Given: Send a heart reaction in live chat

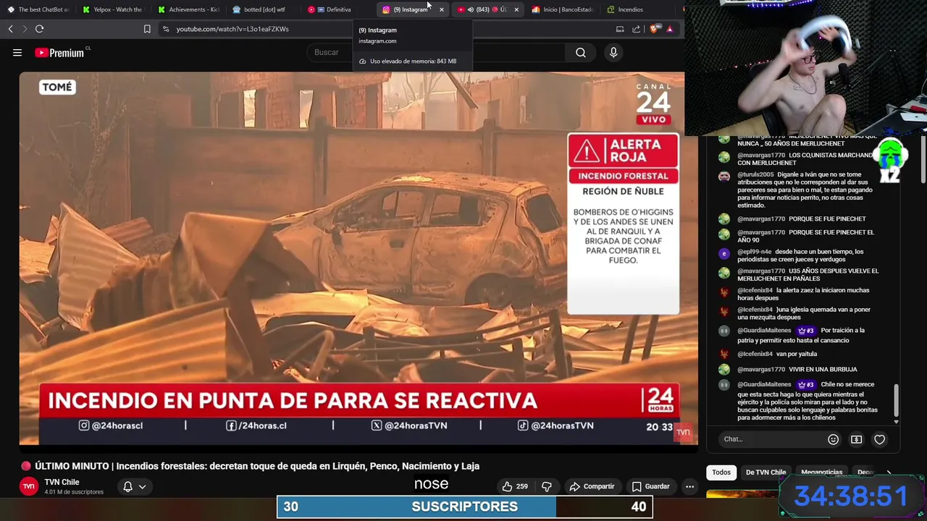Looking at the screenshot, I should [879, 439].
